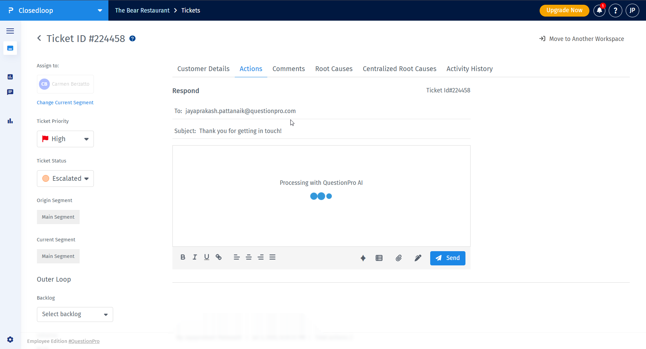Open the comments panel in the left sidebar
The height and width of the screenshot is (349, 646).
coord(10,92)
